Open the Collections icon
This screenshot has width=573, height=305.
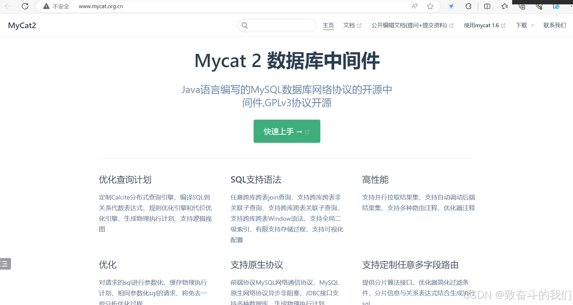tap(522, 7)
